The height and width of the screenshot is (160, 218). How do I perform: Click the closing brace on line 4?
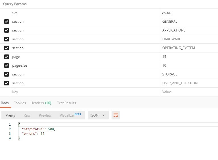(19, 138)
